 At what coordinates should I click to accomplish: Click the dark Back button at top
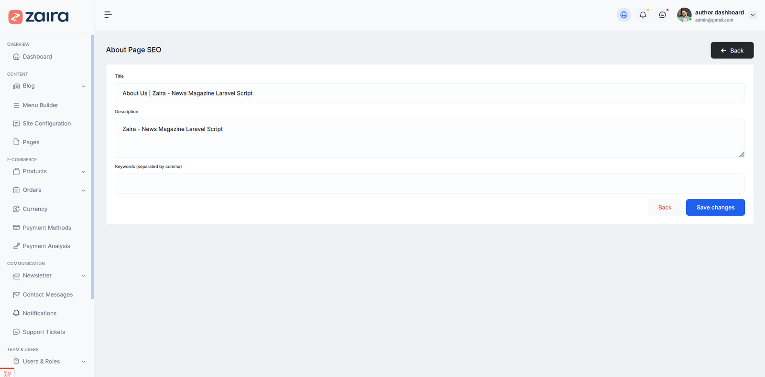click(x=732, y=51)
